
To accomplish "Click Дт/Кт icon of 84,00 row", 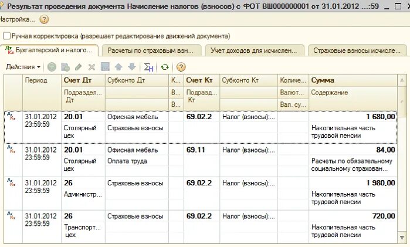I will click(11, 149).
